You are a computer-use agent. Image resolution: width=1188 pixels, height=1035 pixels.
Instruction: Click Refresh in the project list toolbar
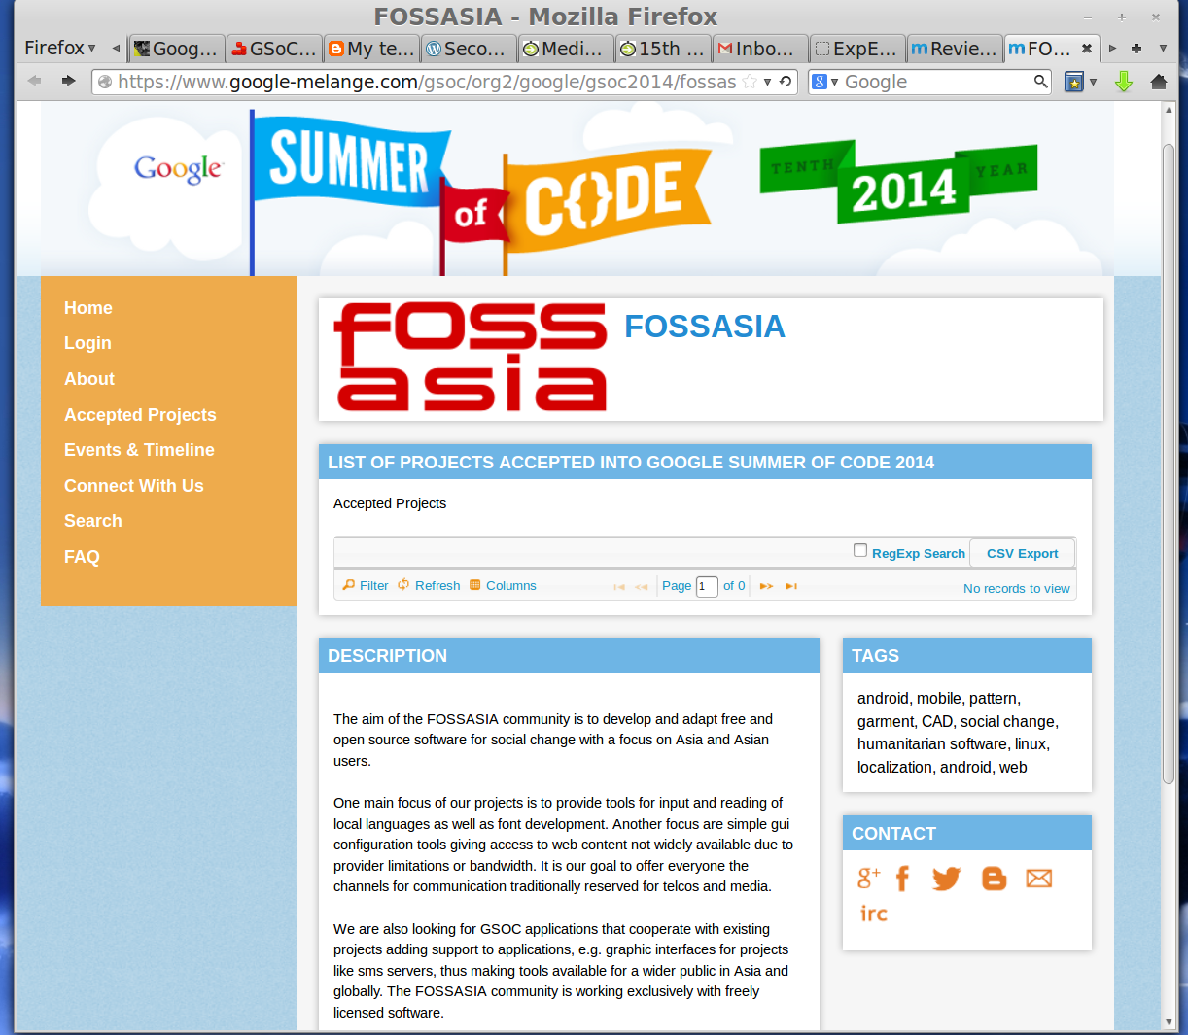coord(429,585)
